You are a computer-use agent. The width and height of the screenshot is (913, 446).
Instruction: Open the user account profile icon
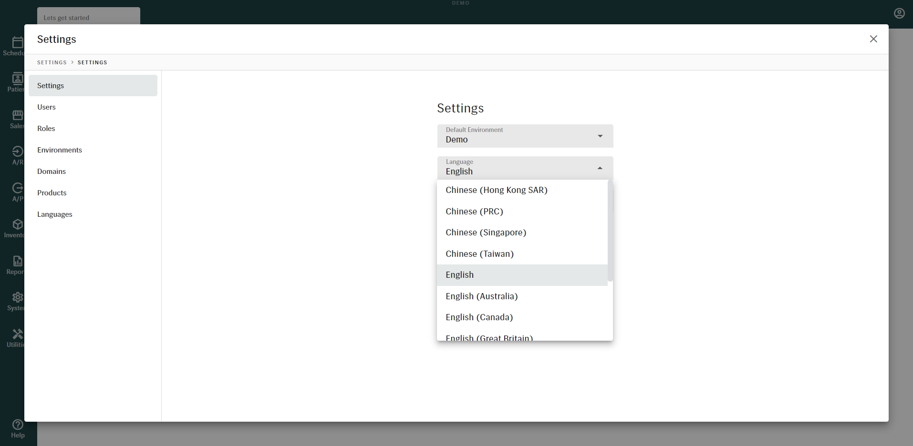(x=899, y=13)
